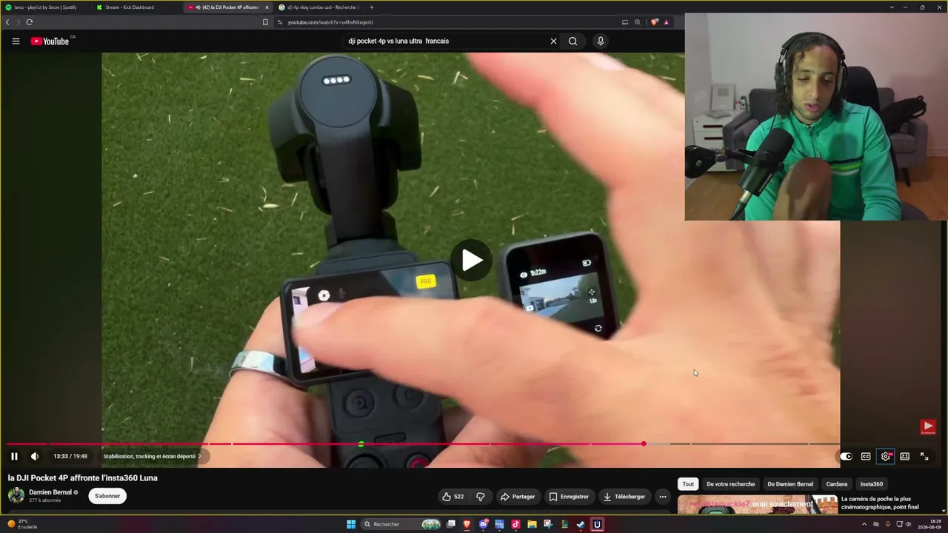Open Steam from the taskbar
The height and width of the screenshot is (533, 948).
(581, 524)
